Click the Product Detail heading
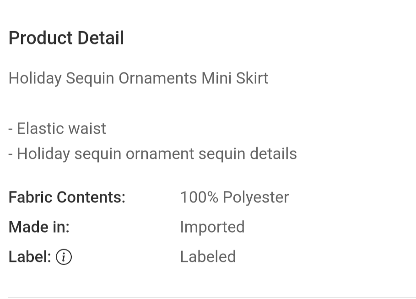This screenshot has width=416, height=299. 66,38
